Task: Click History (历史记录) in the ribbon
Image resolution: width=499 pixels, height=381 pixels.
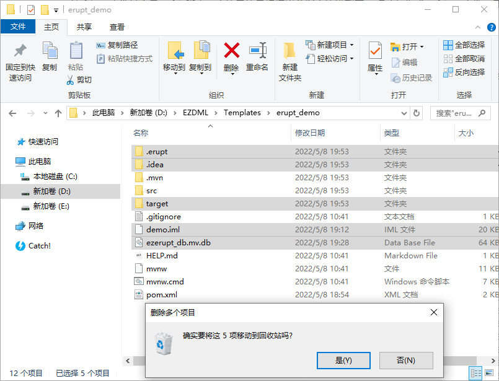Action: 412,78
